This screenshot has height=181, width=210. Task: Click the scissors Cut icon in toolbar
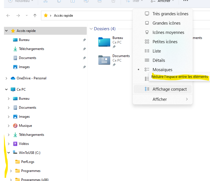click(46, 1)
